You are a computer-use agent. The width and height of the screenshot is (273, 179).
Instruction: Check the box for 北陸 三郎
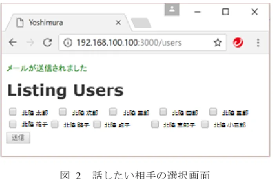pos(113,112)
